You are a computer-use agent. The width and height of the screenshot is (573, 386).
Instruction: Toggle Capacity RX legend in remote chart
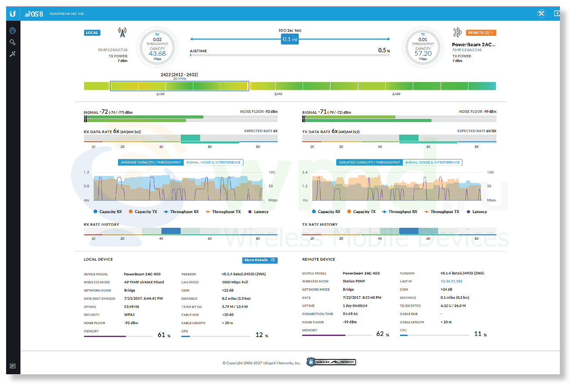click(x=326, y=212)
